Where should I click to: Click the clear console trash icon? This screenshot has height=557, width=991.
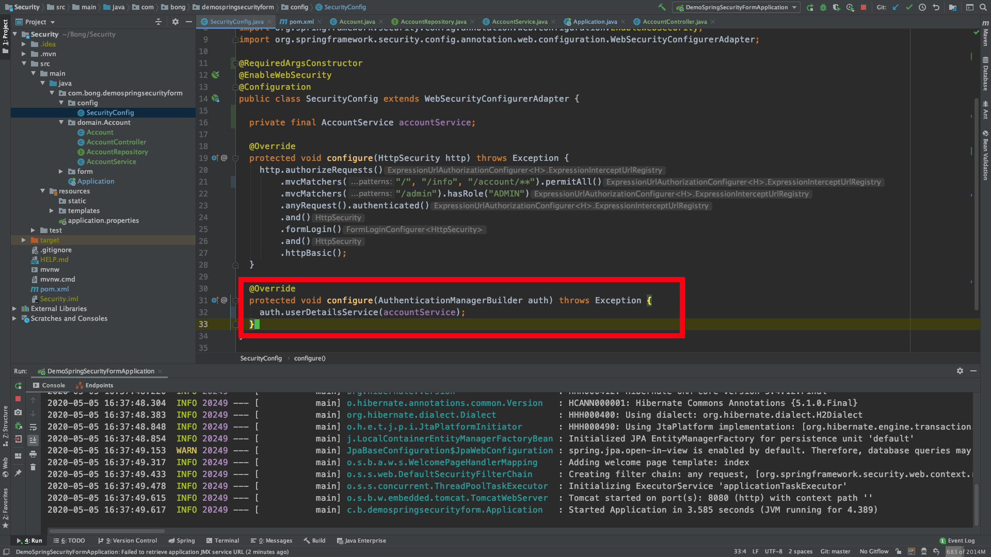33,467
